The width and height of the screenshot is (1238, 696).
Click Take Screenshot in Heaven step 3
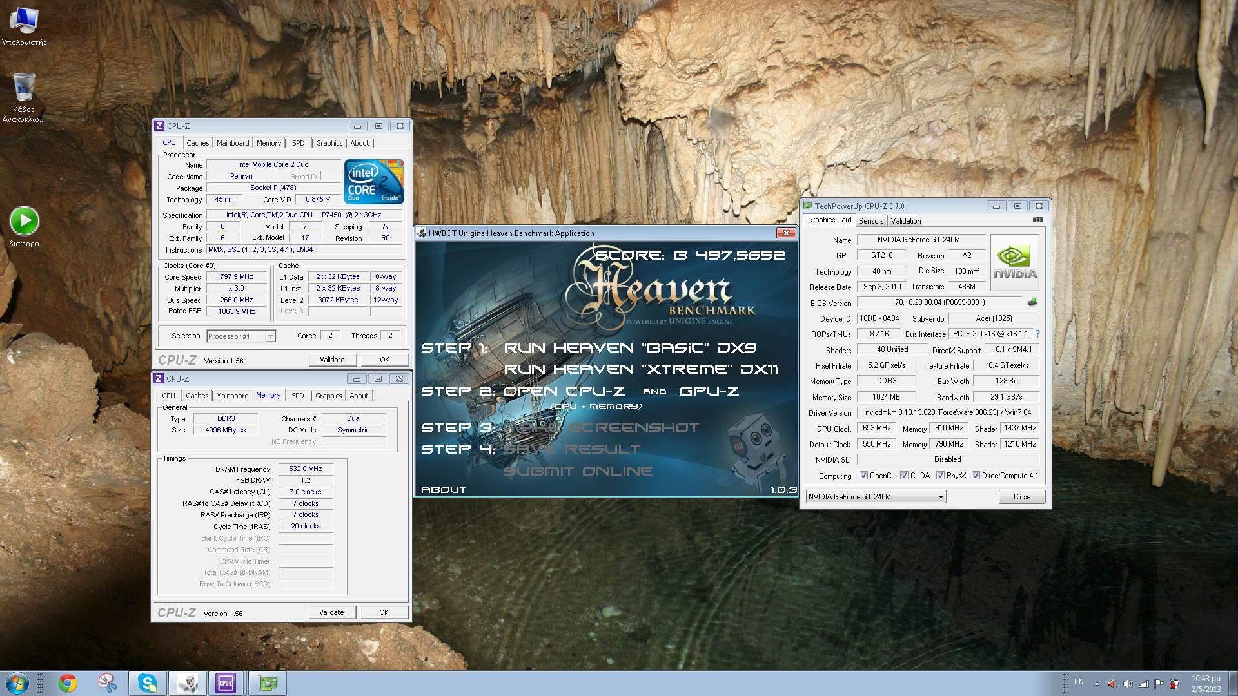pyautogui.click(x=601, y=428)
